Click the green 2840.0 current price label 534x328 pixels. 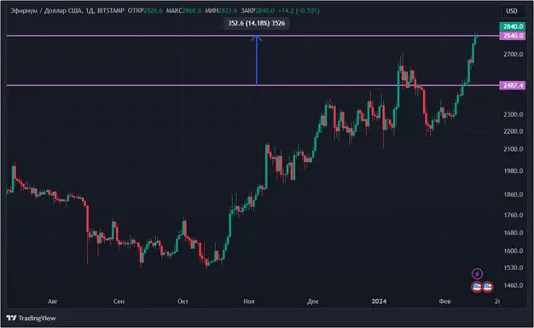(x=512, y=26)
